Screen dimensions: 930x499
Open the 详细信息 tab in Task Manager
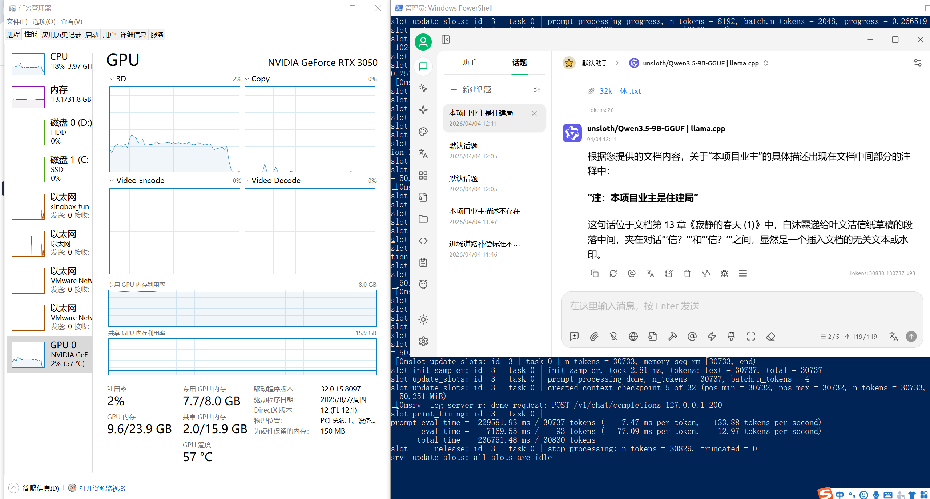pyautogui.click(x=133, y=35)
